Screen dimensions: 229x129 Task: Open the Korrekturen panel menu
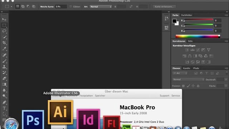pos(226,41)
